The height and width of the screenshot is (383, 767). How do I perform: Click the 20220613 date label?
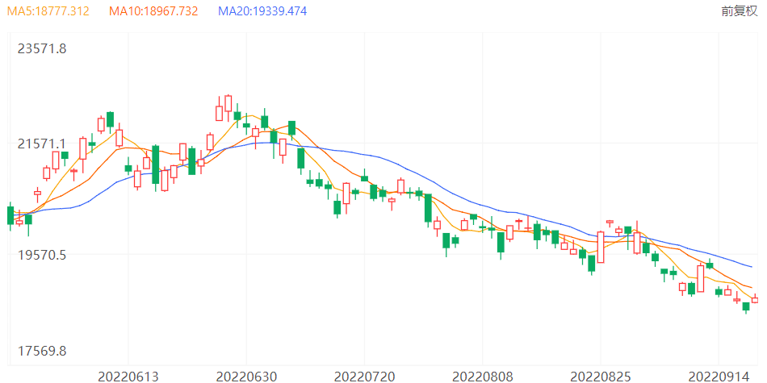[128, 377]
